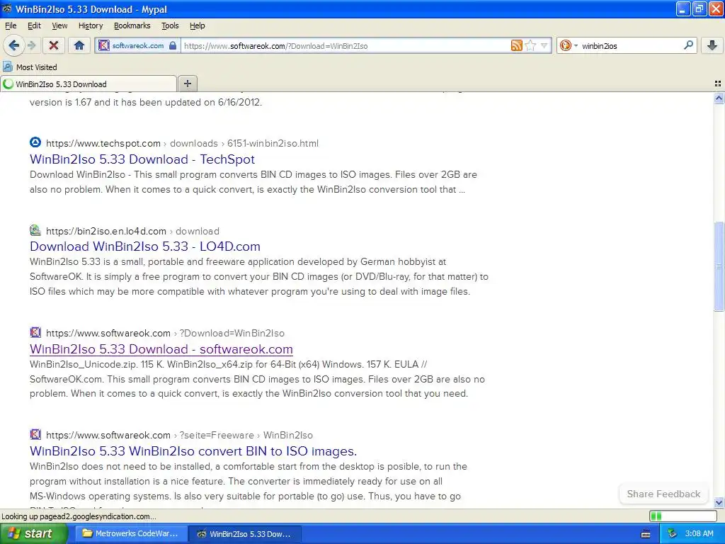Click the softwareok.com site identity icon

click(x=104, y=45)
